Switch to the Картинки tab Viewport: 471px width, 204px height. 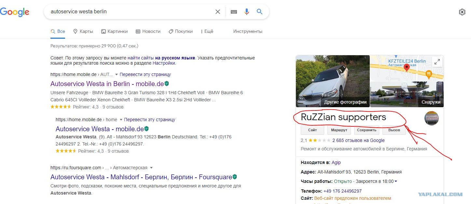pyautogui.click(x=114, y=32)
